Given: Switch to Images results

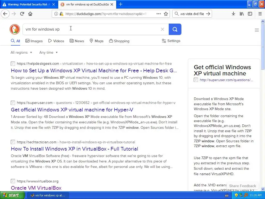Looking at the screenshot, I should tap(34, 41).
